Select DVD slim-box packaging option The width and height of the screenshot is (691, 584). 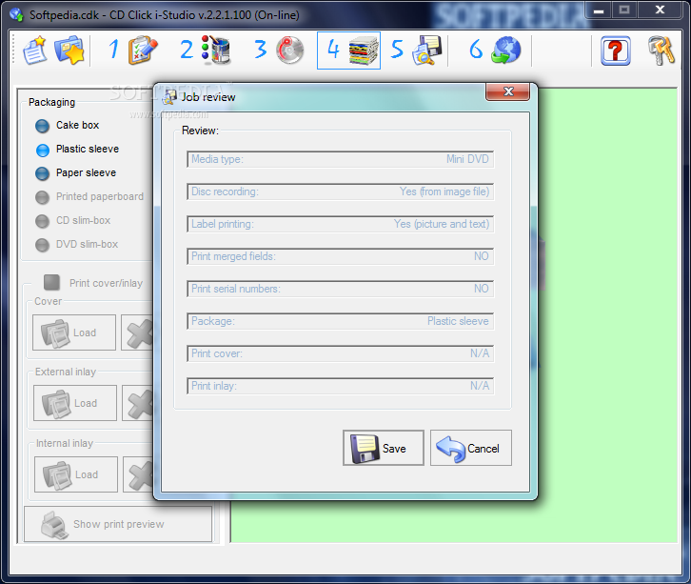77,245
